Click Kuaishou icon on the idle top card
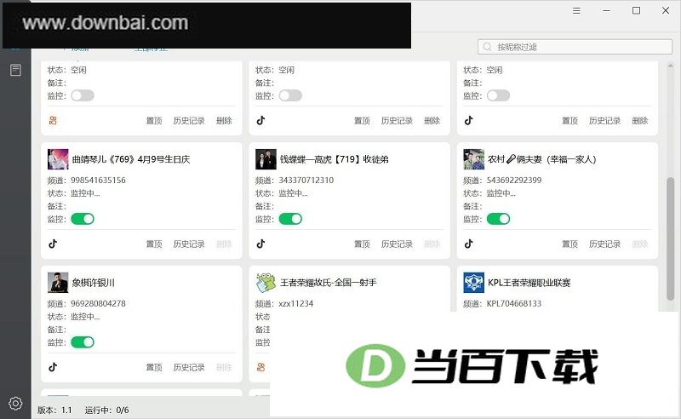681x419 pixels. pyautogui.click(x=53, y=120)
